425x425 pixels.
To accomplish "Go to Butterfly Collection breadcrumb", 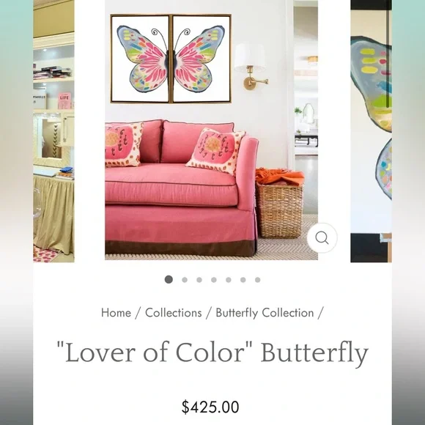I will tap(265, 313).
